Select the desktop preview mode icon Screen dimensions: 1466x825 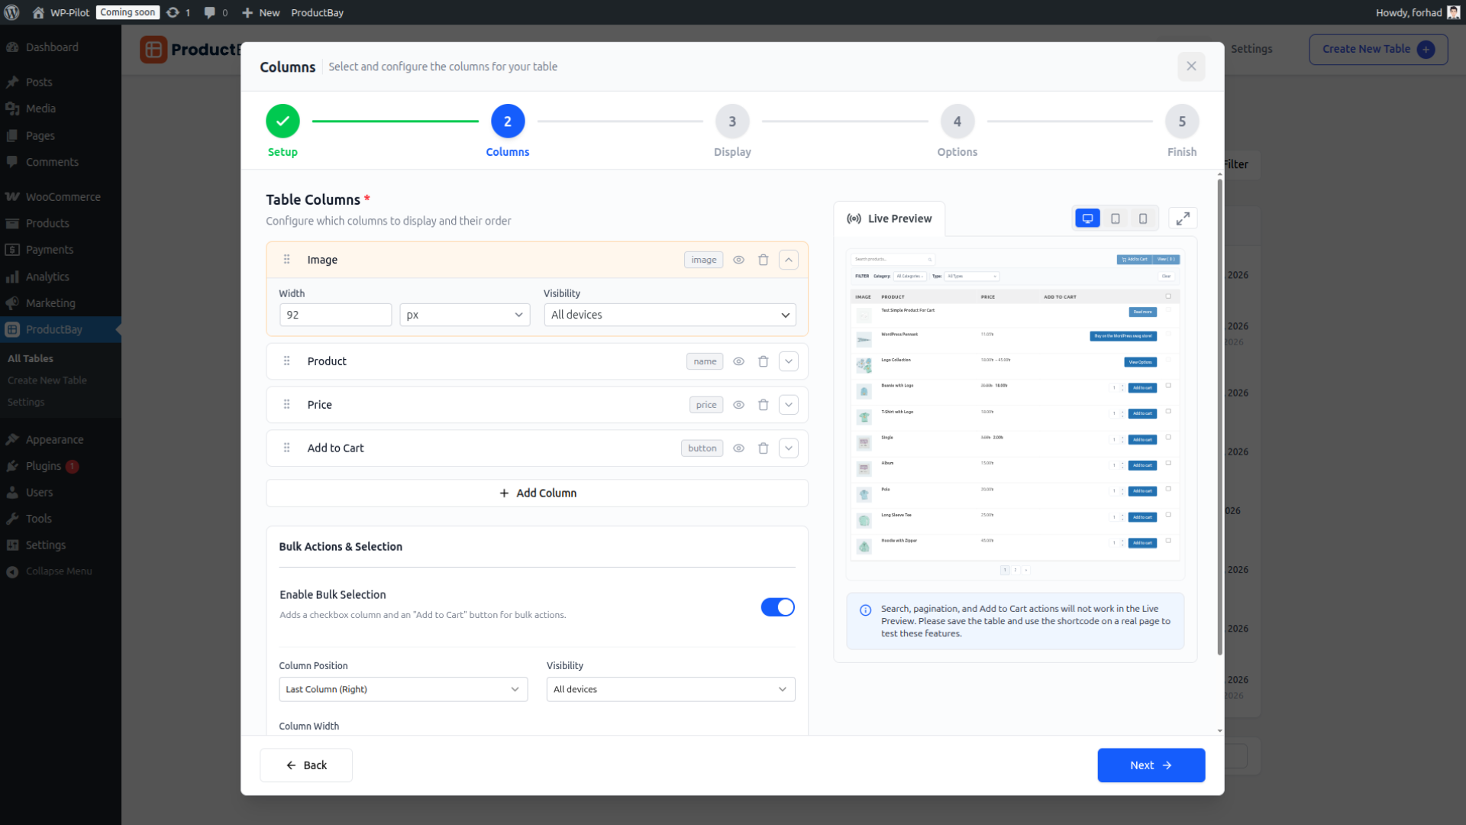(x=1087, y=218)
